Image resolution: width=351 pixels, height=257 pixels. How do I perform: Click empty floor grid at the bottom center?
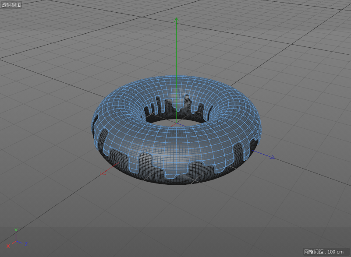coord(175,223)
